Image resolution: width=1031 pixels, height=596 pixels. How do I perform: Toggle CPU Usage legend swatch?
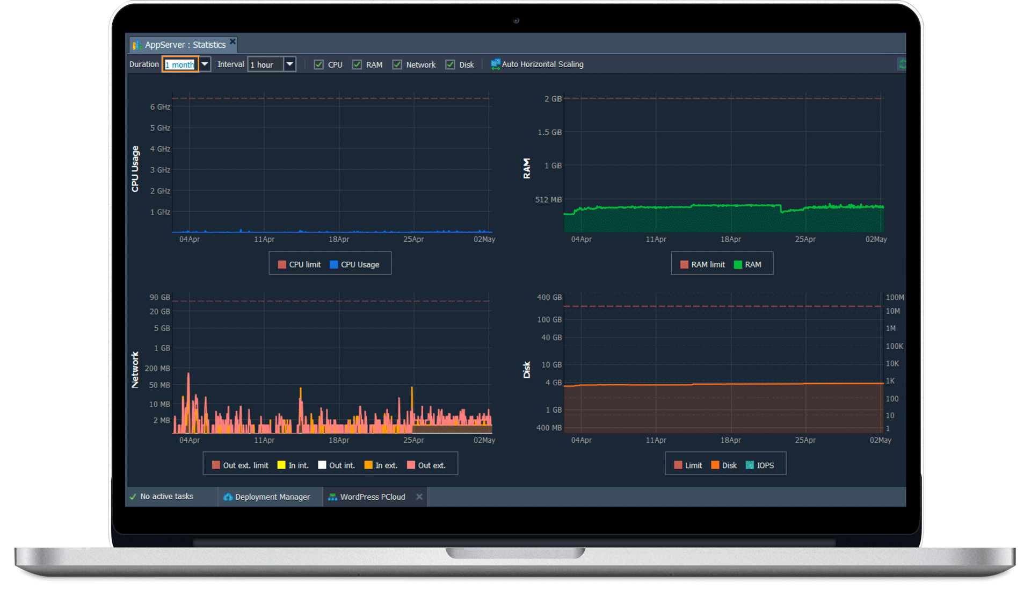click(x=334, y=264)
